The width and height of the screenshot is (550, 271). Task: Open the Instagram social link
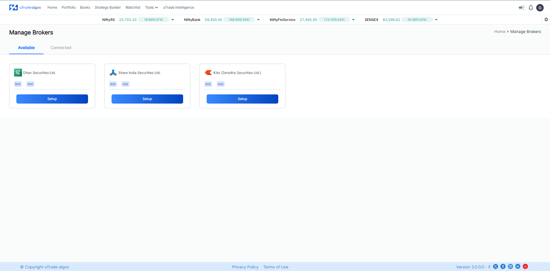(510, 267)
